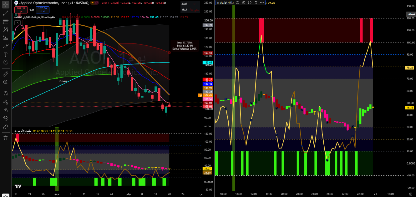The image size is (416, 197).
Task: Click the 22.95 lower pane value label
Action: [x=207, y=173]
